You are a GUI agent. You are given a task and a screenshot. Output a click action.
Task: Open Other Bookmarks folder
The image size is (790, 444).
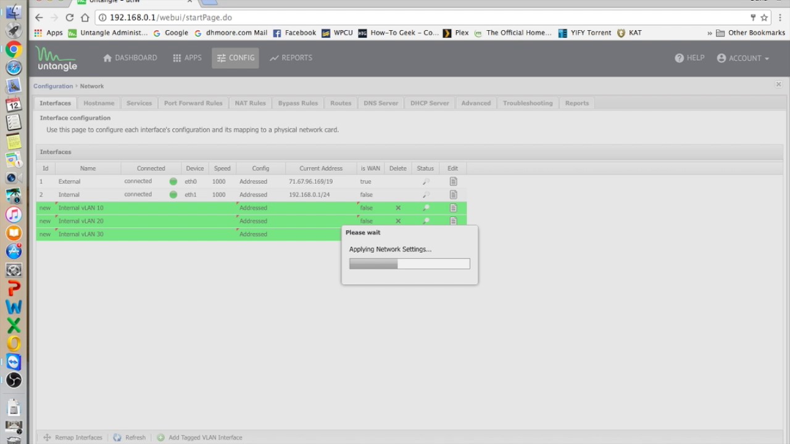tap(750, 33)
